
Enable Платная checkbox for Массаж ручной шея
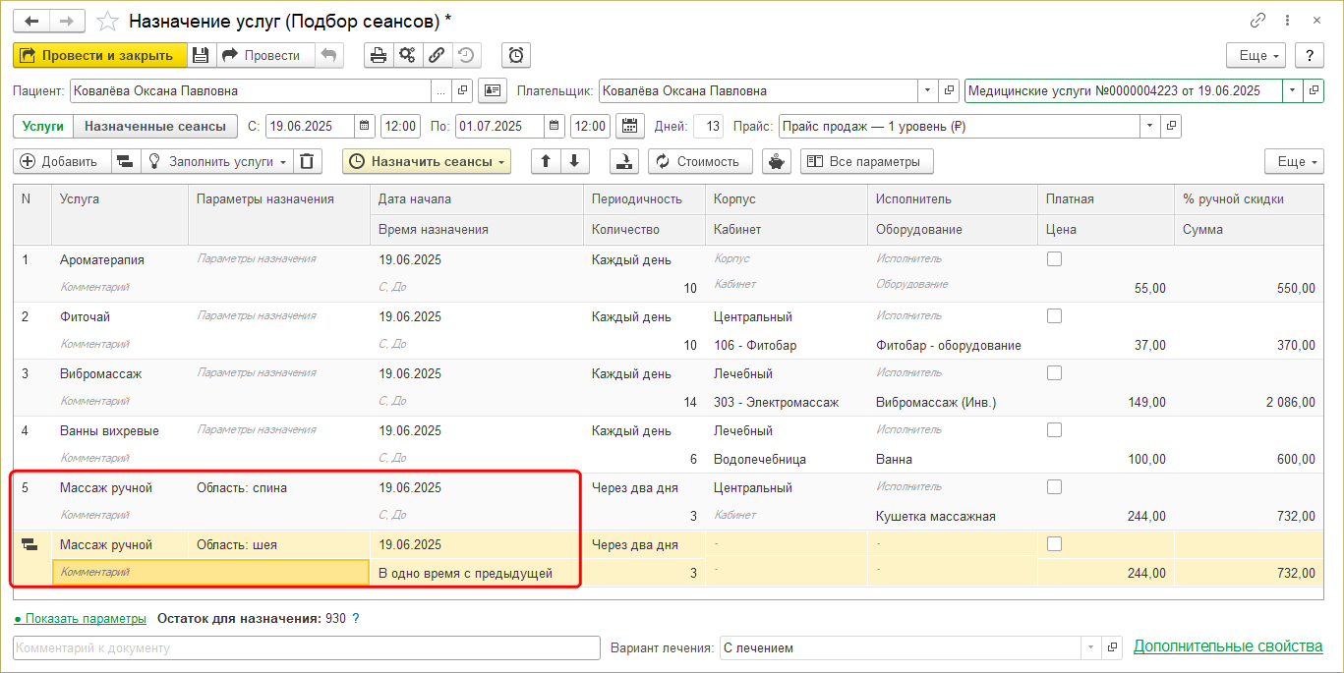click(1054, 544)
